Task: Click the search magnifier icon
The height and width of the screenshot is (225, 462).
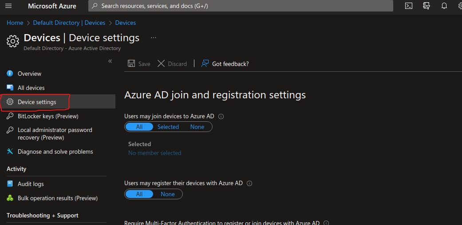Action: (95, 6)
